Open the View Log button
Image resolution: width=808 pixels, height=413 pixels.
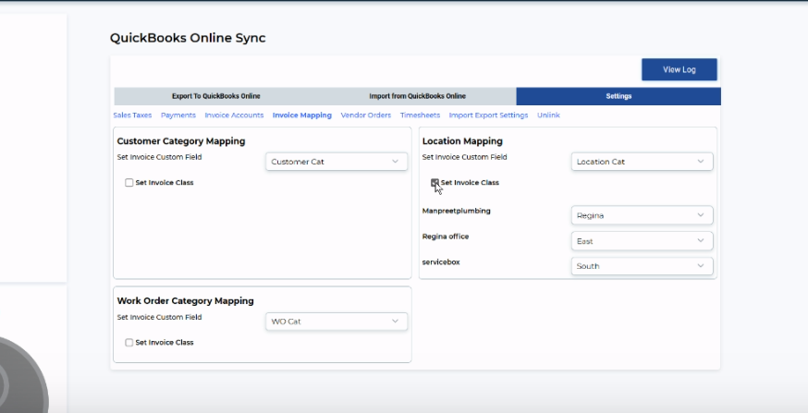[x=679, y=69]
